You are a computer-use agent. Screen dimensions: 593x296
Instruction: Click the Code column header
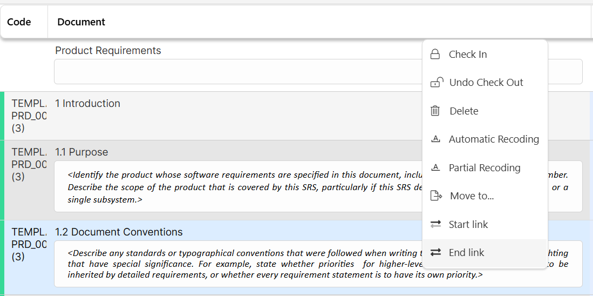tap(19, 22)
